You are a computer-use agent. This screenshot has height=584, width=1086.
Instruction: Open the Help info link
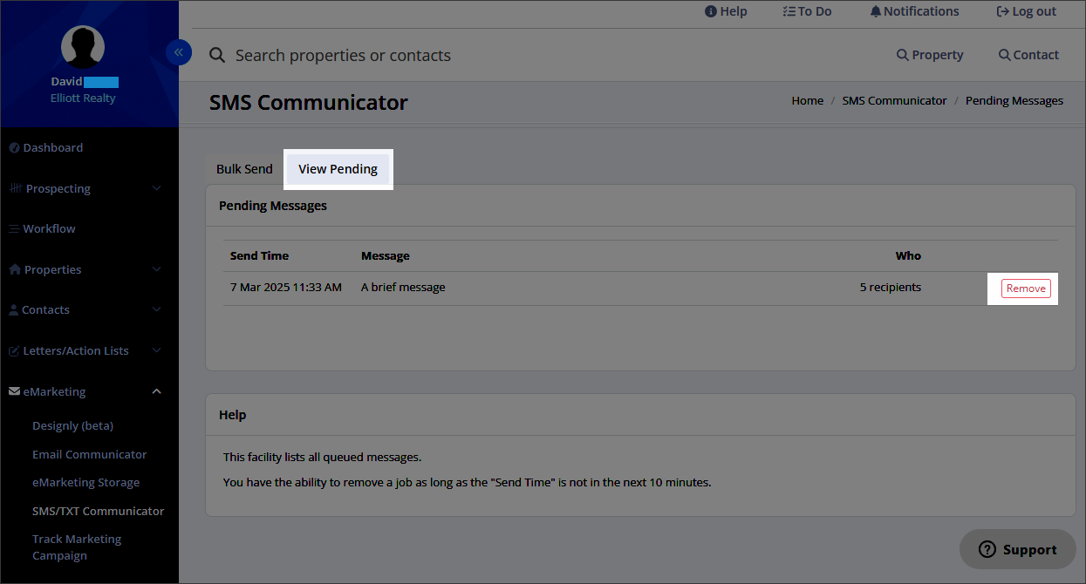point(726,11)
